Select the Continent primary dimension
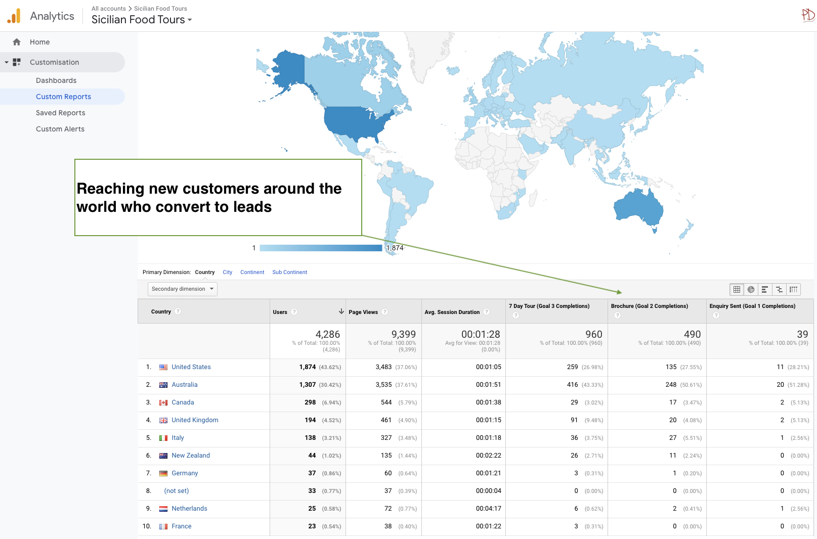 (252, 272)
